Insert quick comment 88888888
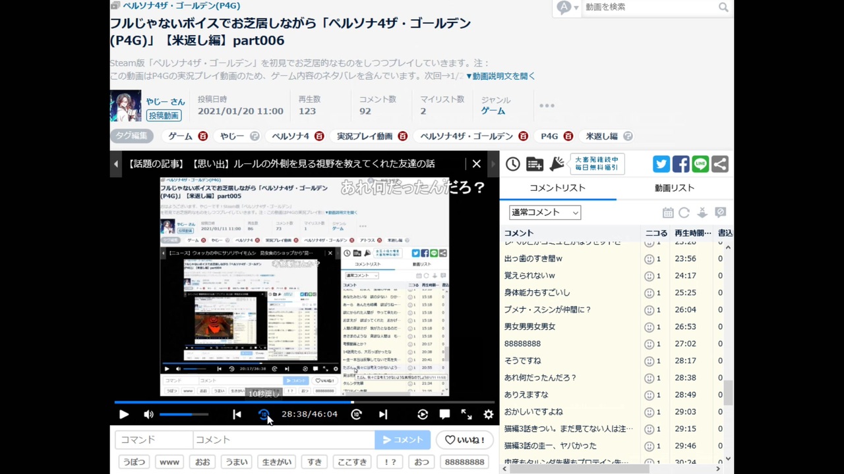 [464, 462]
